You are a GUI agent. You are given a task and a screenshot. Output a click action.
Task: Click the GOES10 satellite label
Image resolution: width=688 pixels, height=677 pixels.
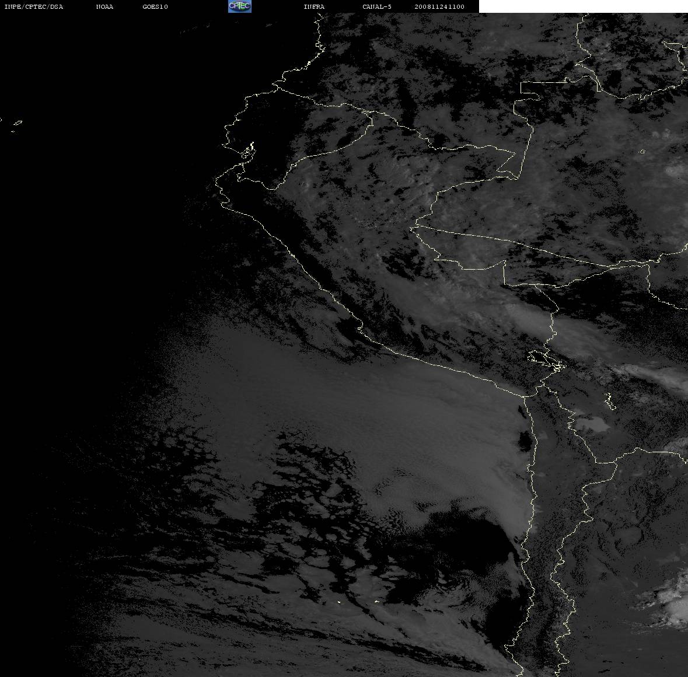point(155,6)
